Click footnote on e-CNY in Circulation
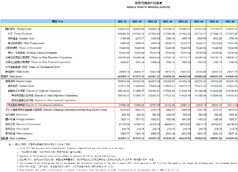Image resolution: width=238 pixels, height=172 pixels. (x=98, y=170)
